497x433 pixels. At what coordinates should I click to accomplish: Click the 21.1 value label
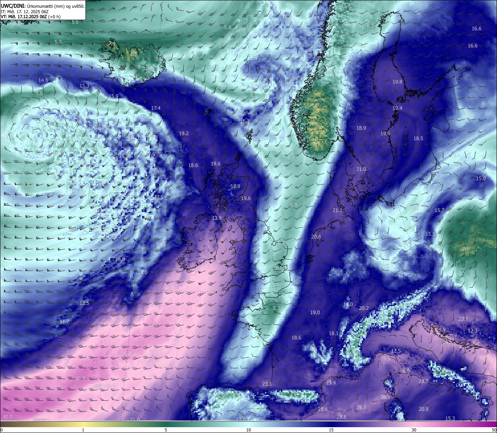coord(337,210)
